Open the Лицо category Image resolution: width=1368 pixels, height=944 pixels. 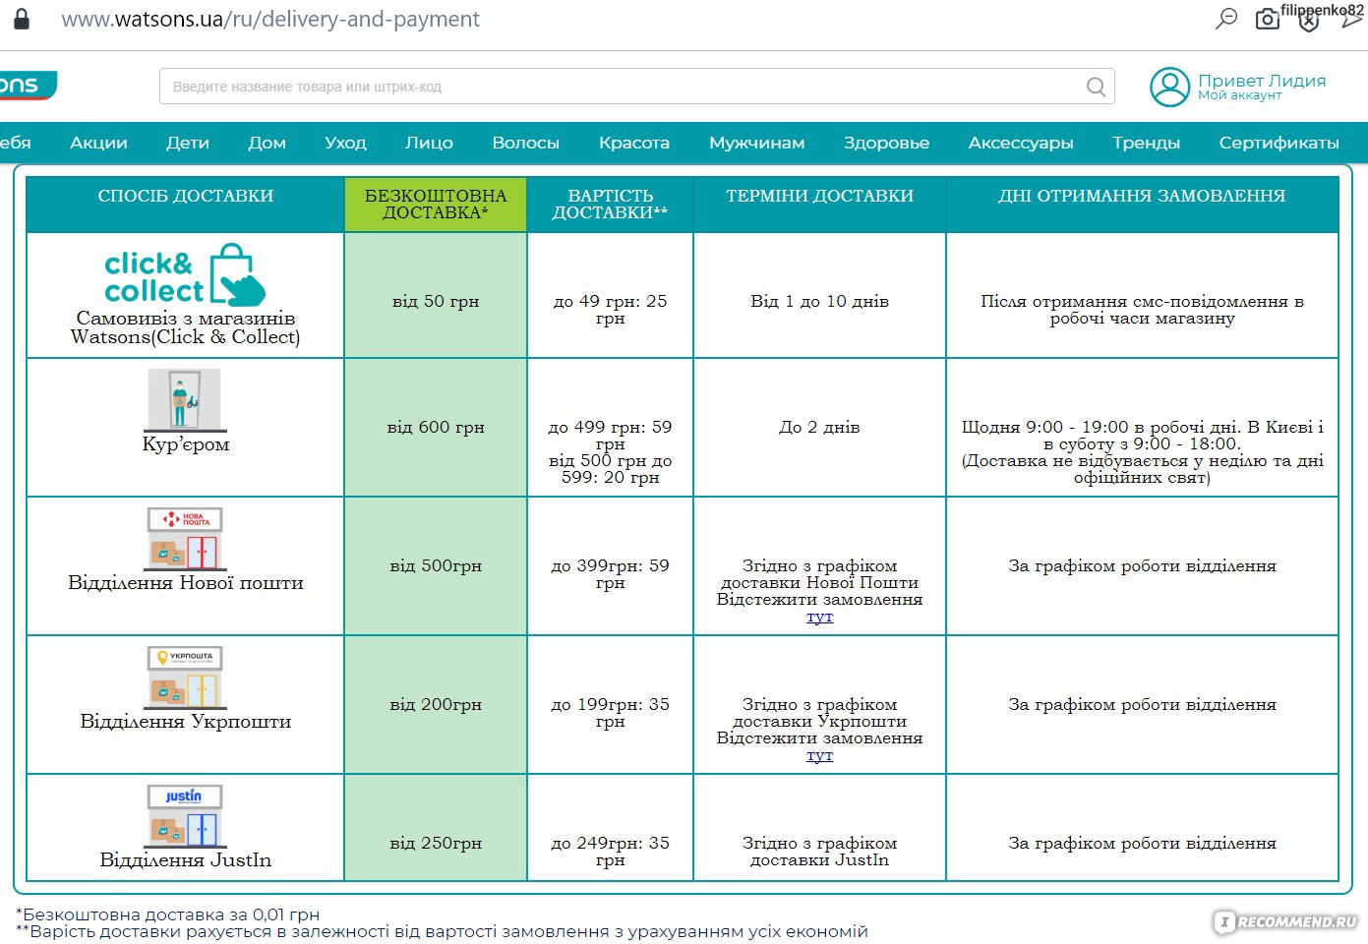429,143
